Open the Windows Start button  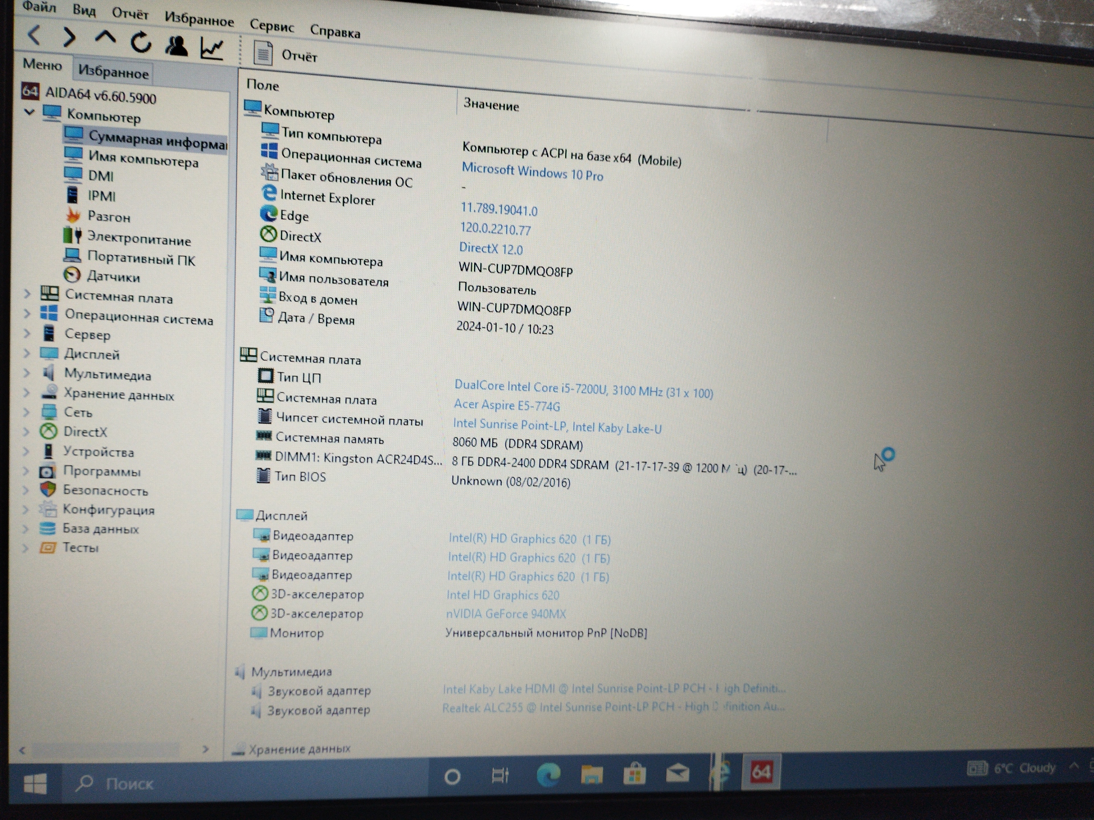click(x=35, y=785)
